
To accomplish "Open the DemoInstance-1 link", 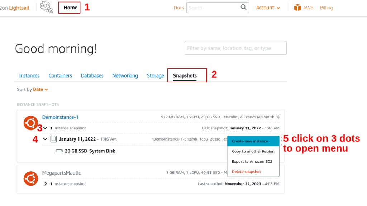I will point(60,117).
